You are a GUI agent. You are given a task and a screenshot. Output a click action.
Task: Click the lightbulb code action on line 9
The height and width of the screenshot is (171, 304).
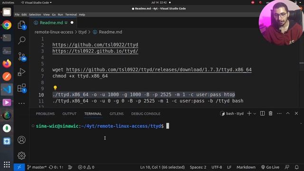55,88
